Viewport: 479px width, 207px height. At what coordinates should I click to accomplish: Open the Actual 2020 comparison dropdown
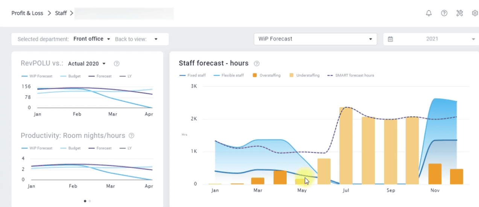[x=87, y=64]
